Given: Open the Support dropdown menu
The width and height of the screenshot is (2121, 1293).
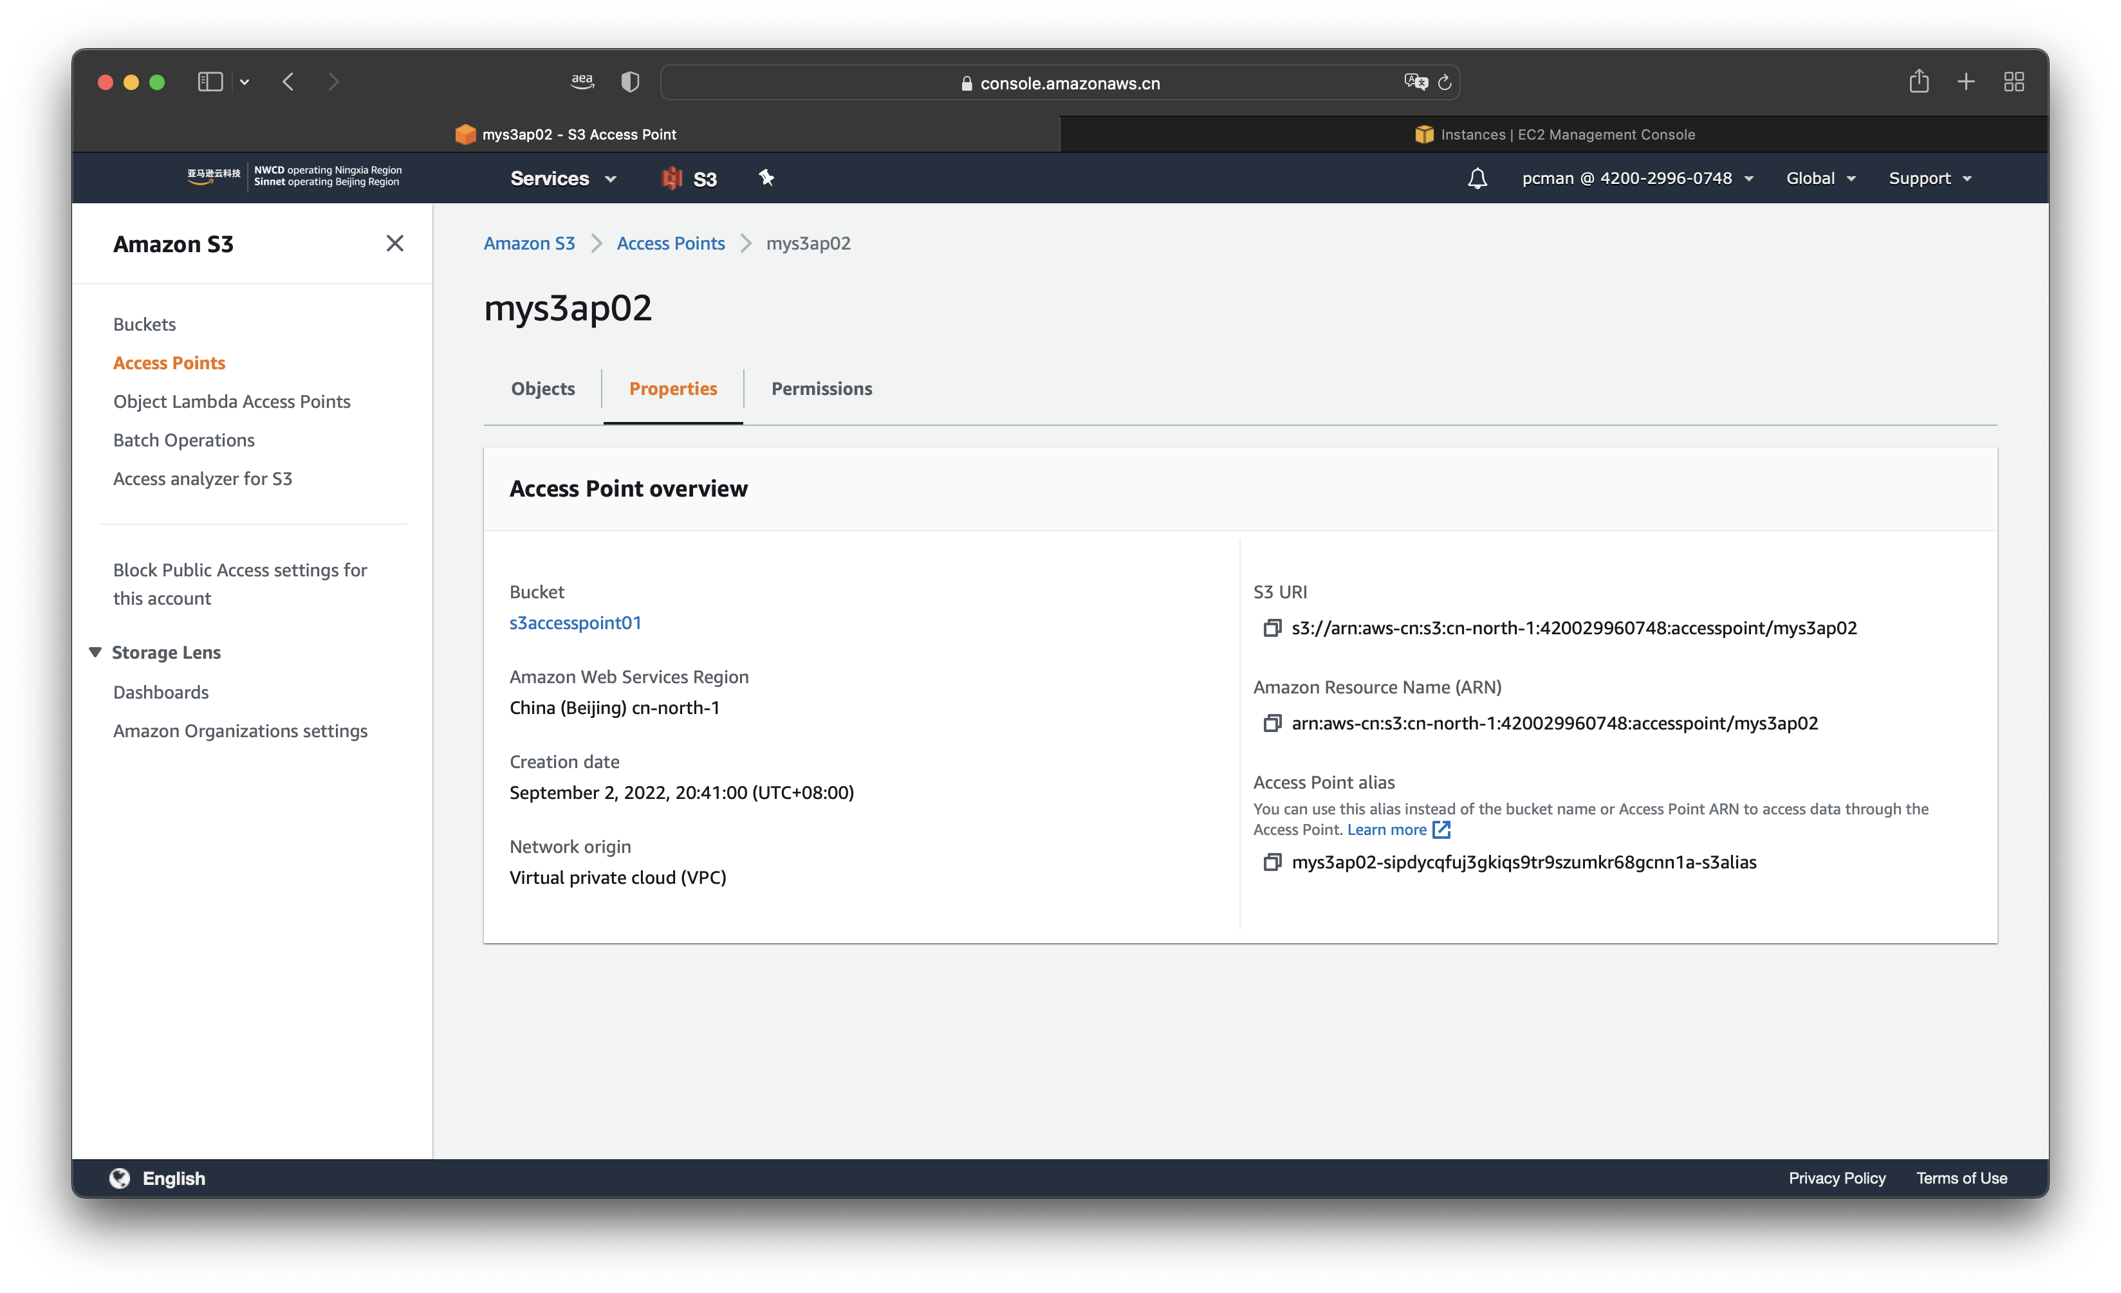Looking at the screenshot, I should [x=1930, y=178].
